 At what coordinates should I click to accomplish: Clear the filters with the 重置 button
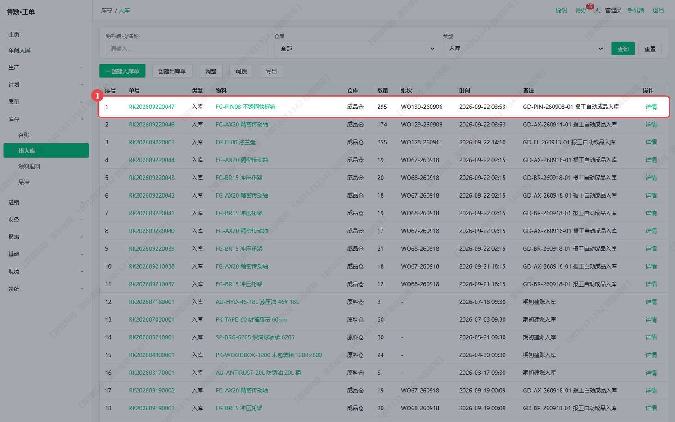[650, 49]
